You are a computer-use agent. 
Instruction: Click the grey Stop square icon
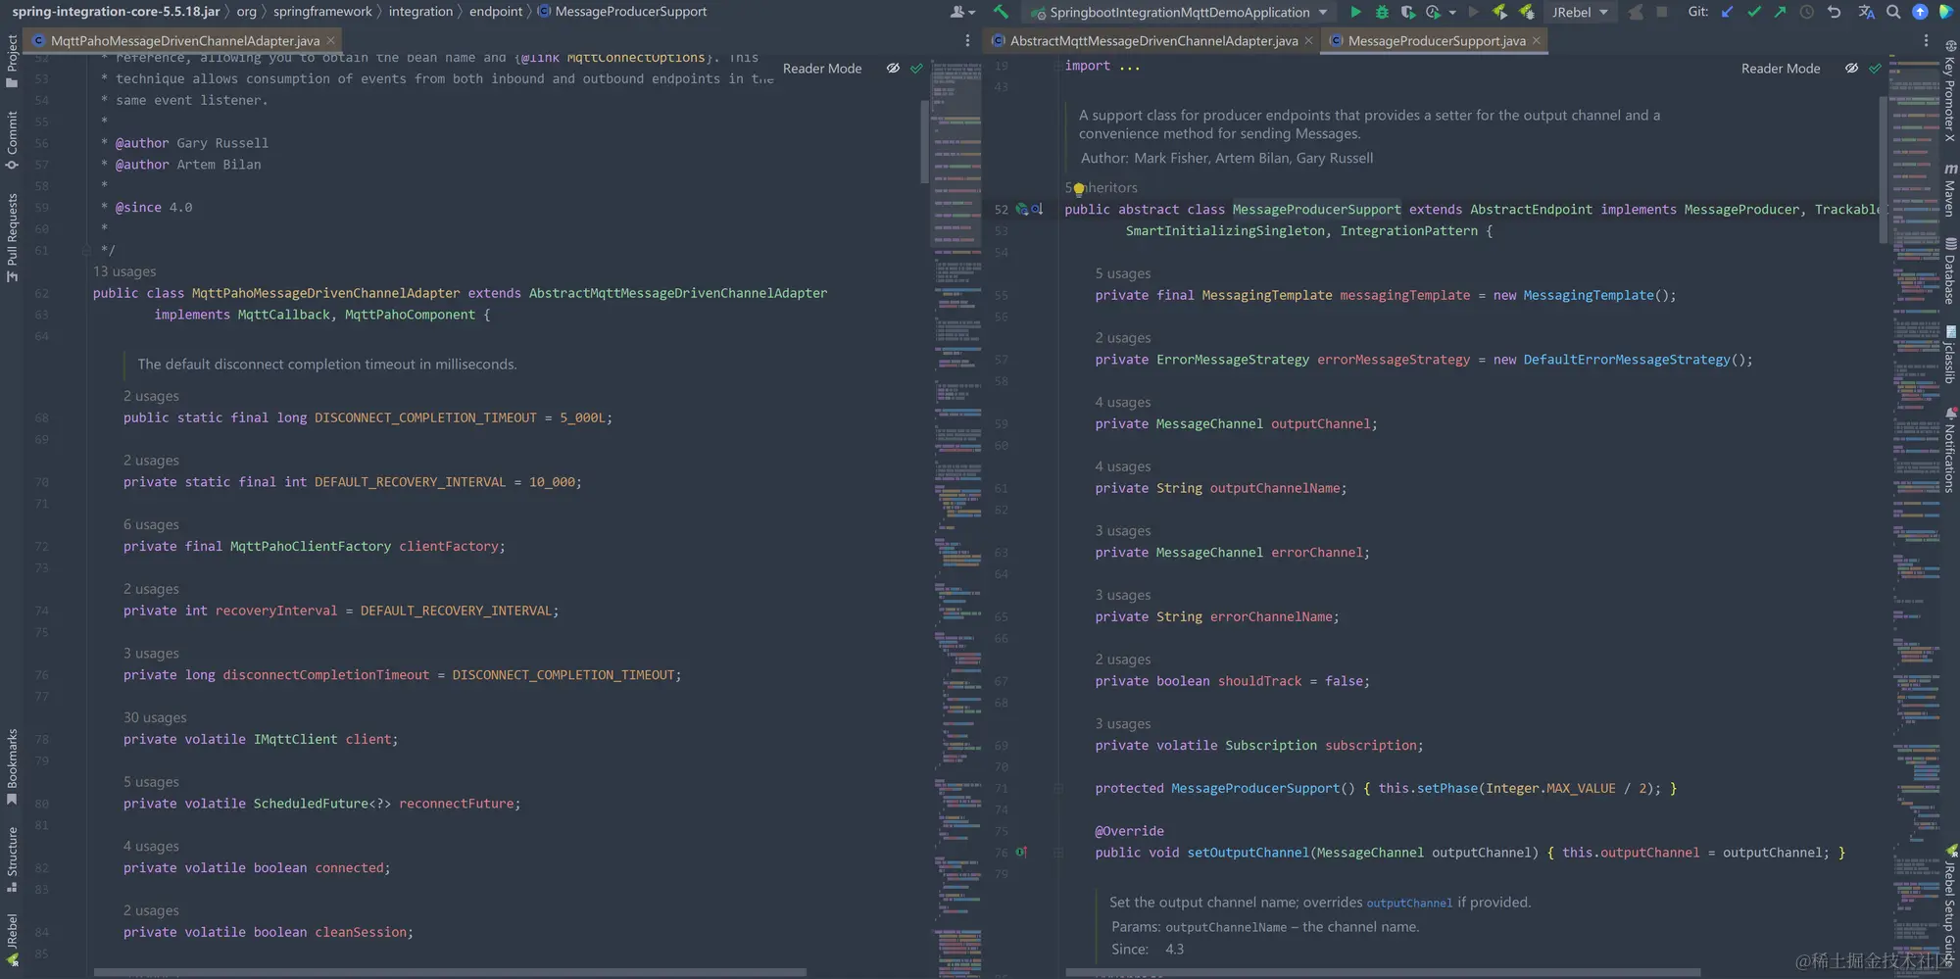tap(1661, 12)
